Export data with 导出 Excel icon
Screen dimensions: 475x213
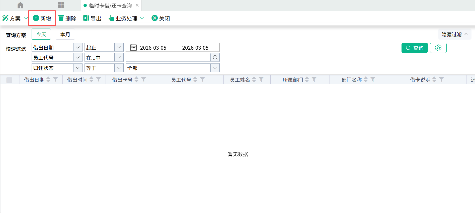pyautogui.click(x=86, y=18)
